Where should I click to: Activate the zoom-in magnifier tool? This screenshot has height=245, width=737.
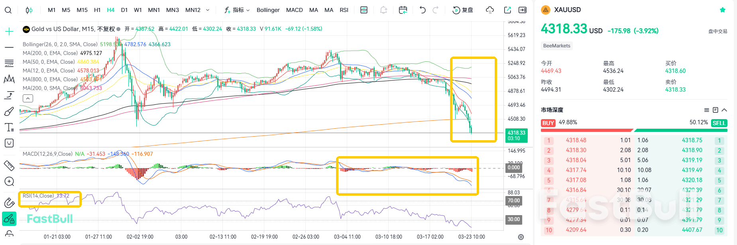[x=9, y=182]
